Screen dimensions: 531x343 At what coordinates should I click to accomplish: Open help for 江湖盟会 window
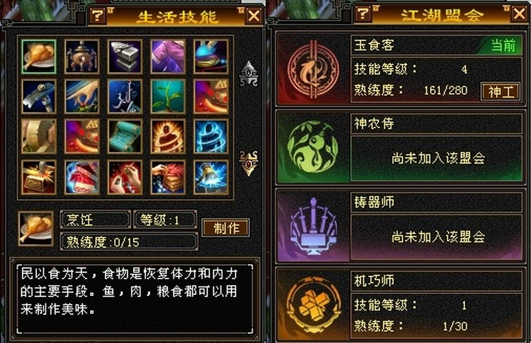point(363,14)
